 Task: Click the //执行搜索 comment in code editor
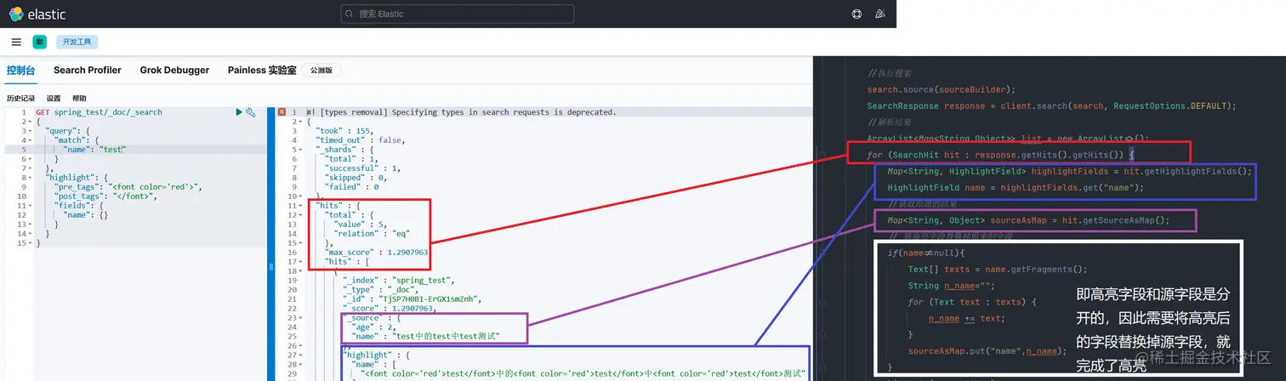(889, 73)
